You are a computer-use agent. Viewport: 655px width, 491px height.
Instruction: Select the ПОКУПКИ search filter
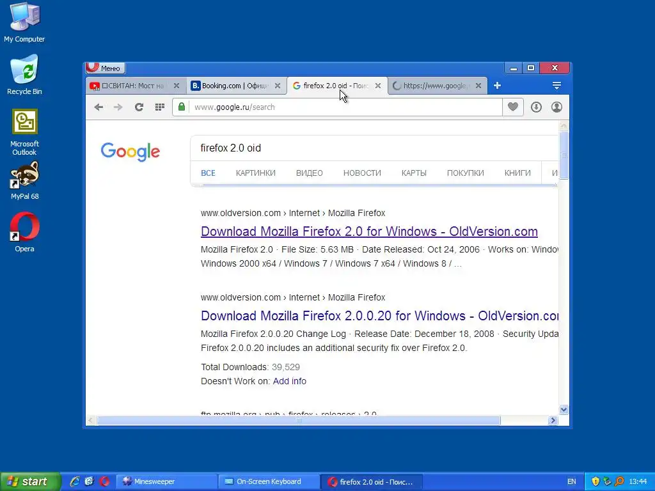(466, 173)
